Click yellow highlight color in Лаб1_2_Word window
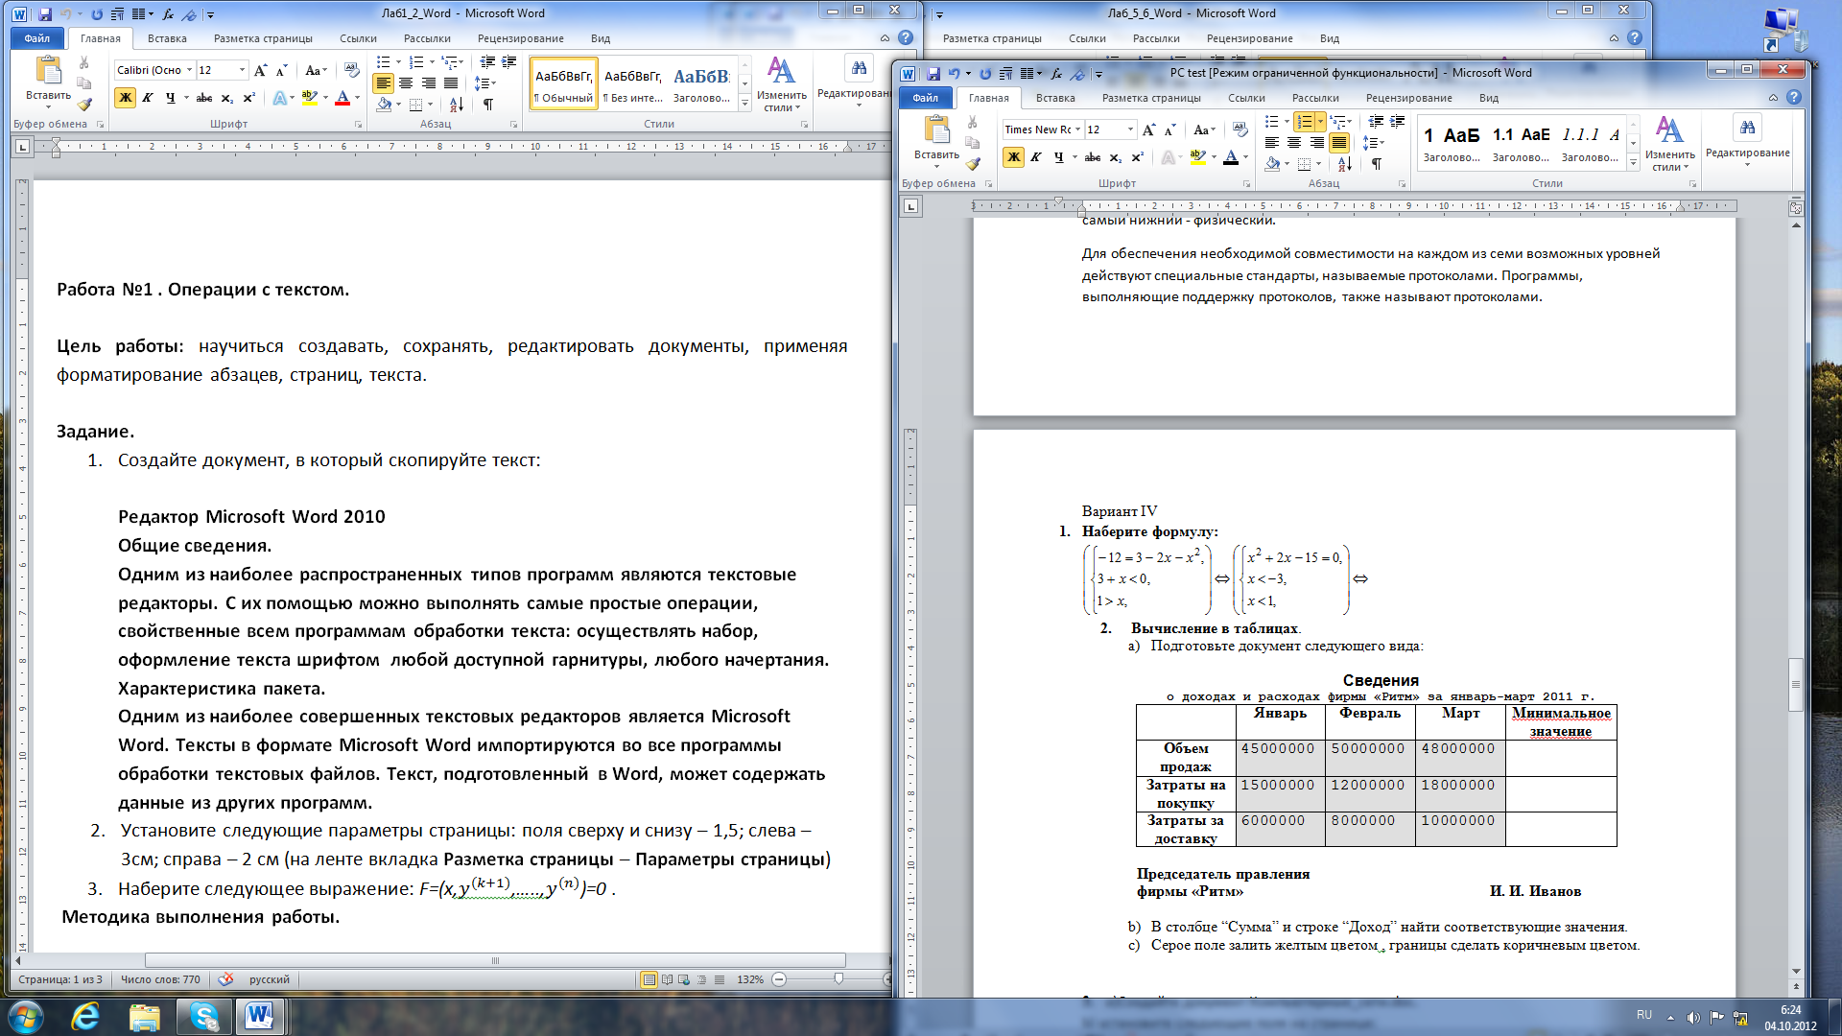 click(x=309, y=98)
